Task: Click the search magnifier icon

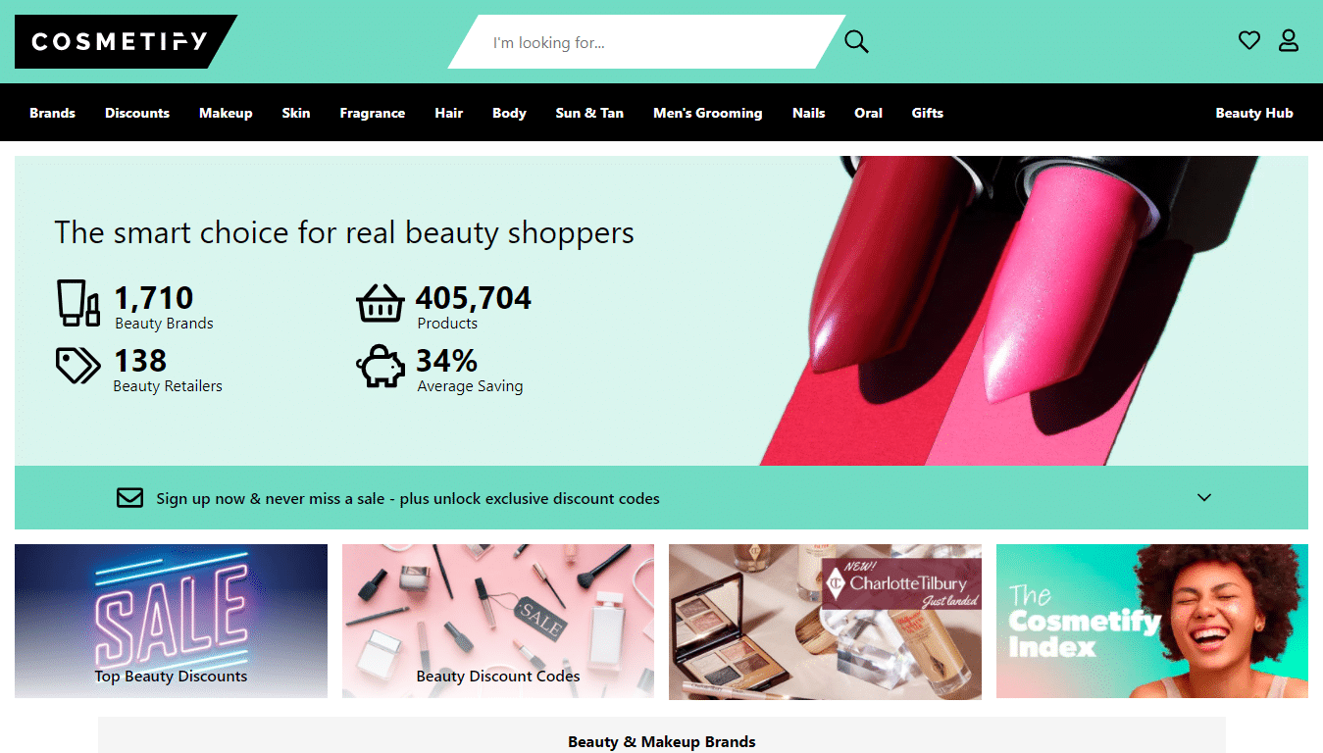Action: (x=856, y=42)
